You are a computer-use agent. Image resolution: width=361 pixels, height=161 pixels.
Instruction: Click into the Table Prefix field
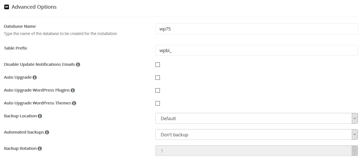[x=256, y=51]
